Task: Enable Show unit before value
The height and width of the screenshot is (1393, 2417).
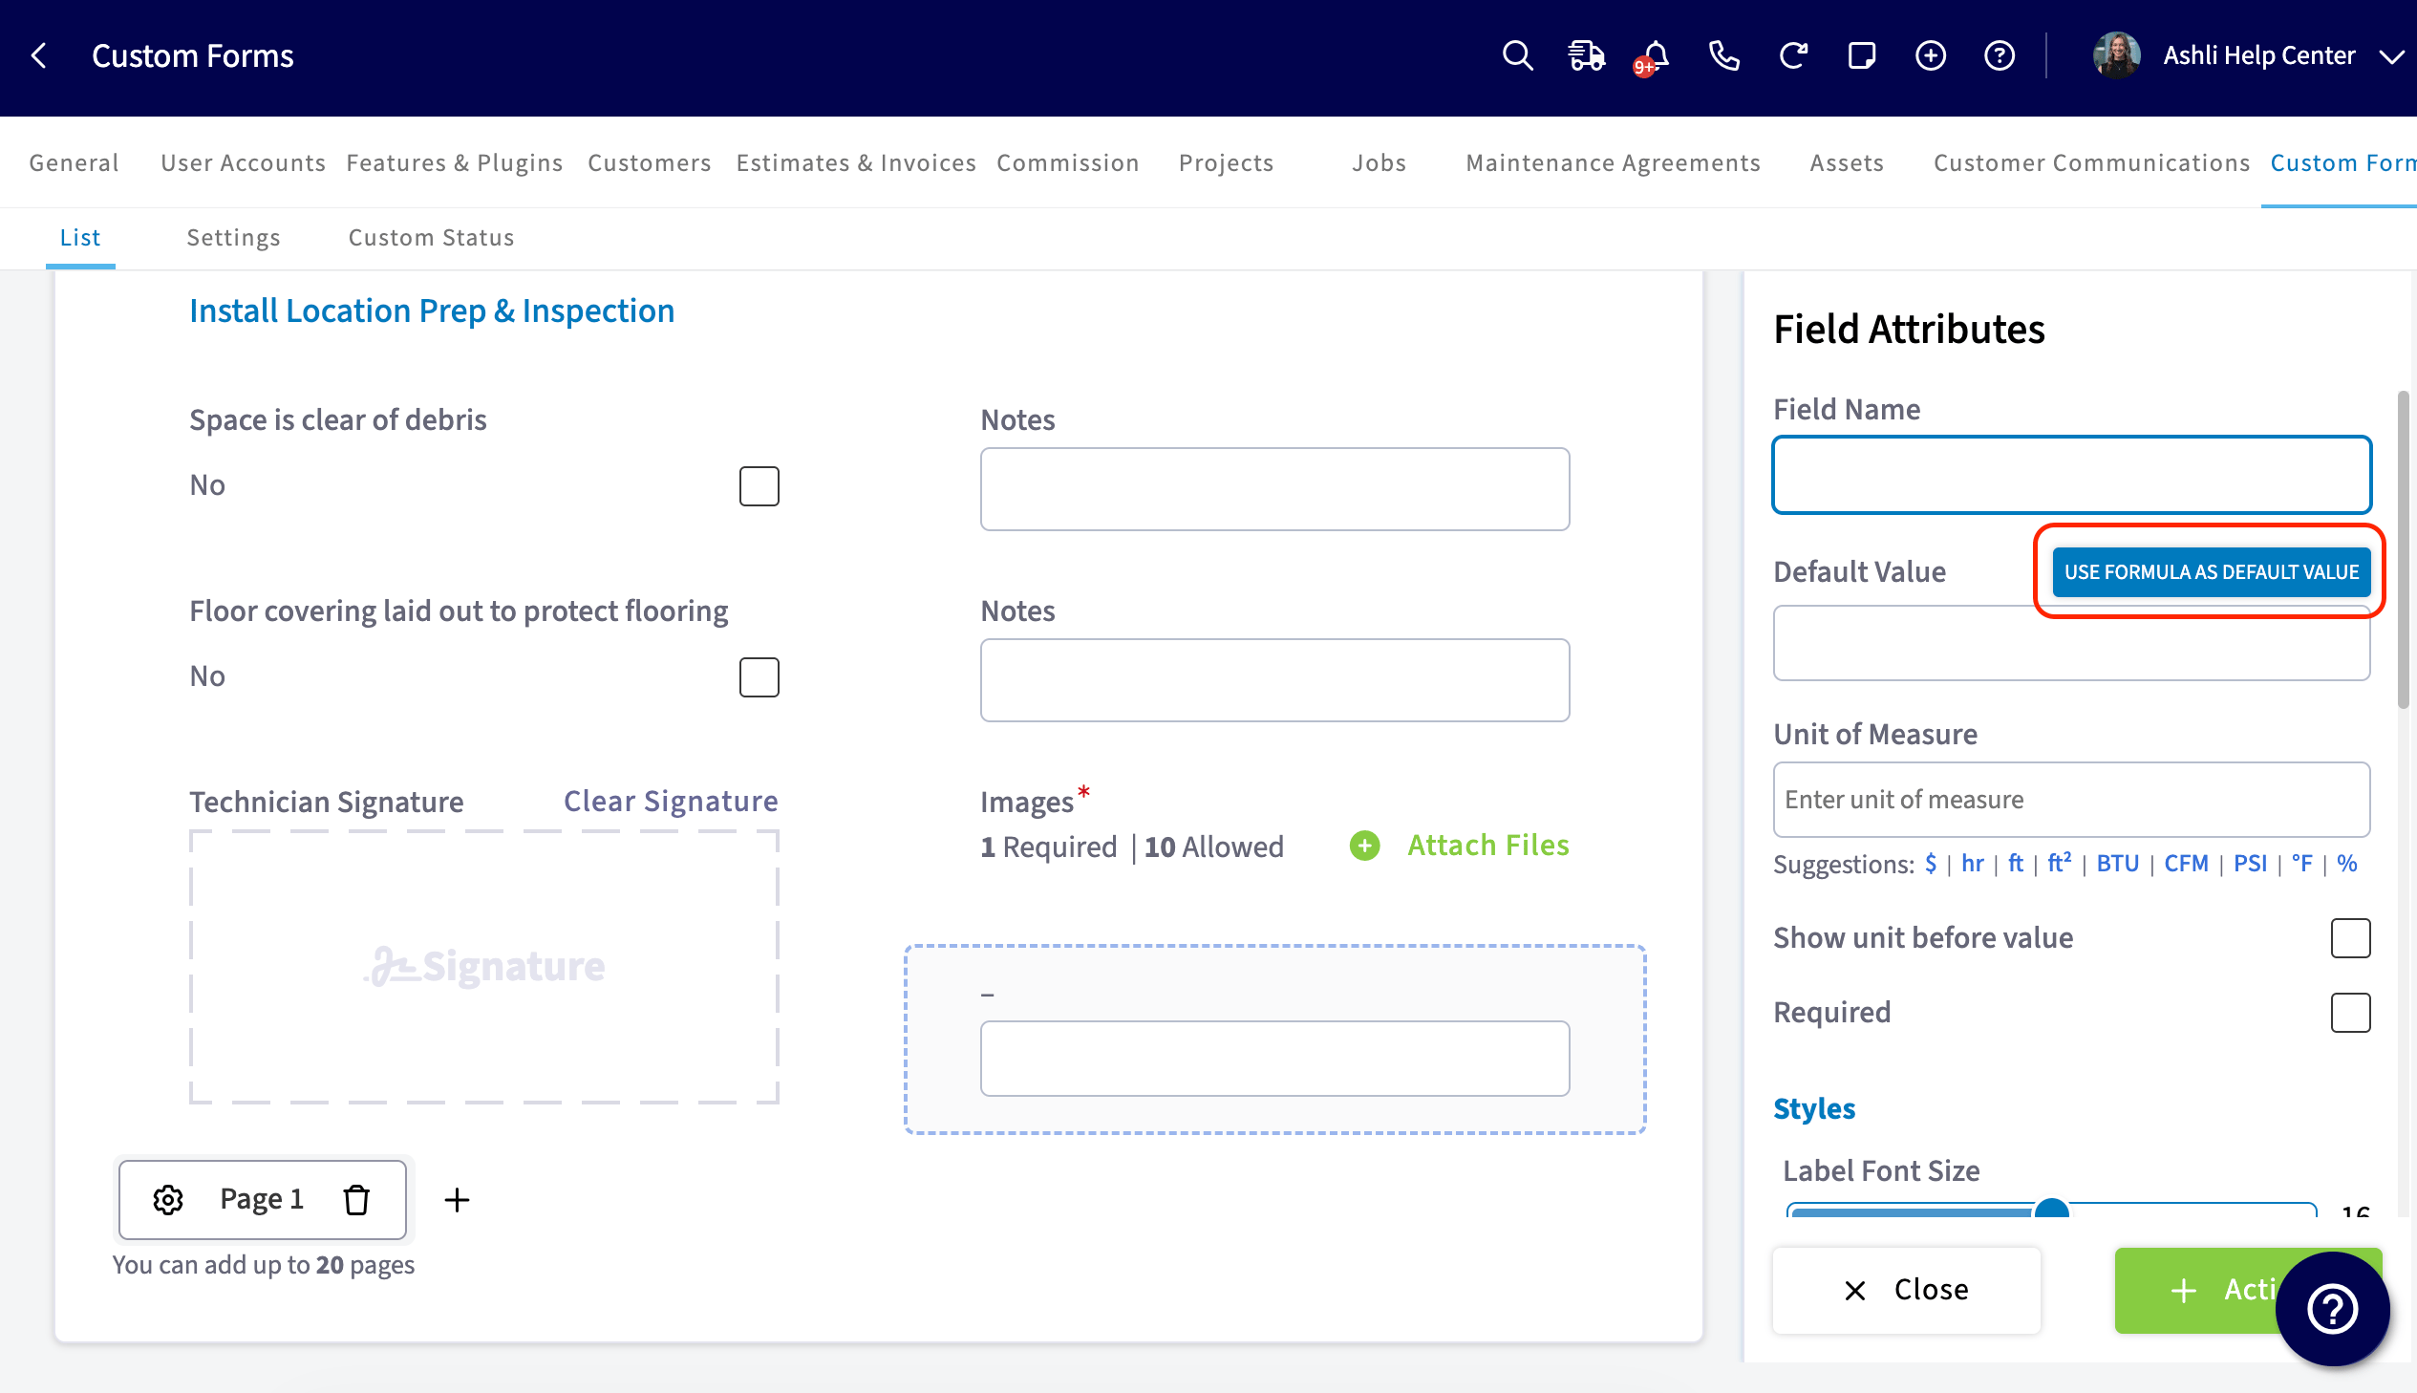Action: click(x=2350, y=937)
